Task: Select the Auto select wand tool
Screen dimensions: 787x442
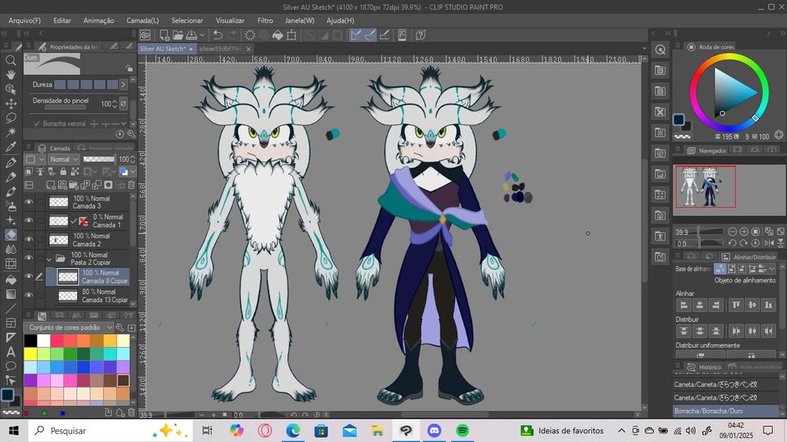Action: tap(10, 132)
